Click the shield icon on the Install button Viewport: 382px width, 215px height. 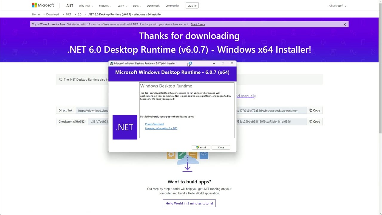[198, 147]
